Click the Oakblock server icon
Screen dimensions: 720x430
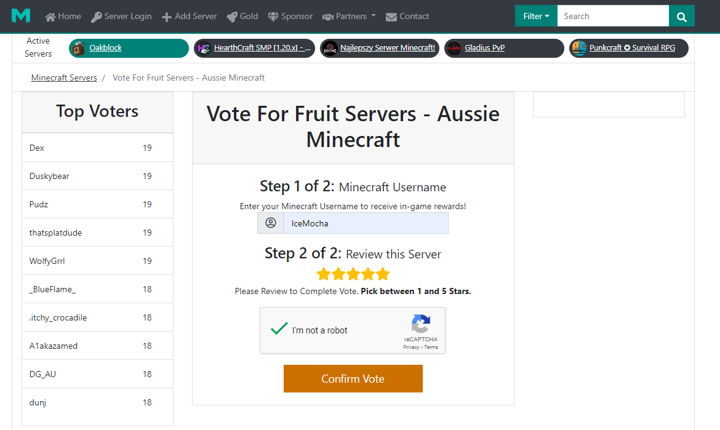79,48
